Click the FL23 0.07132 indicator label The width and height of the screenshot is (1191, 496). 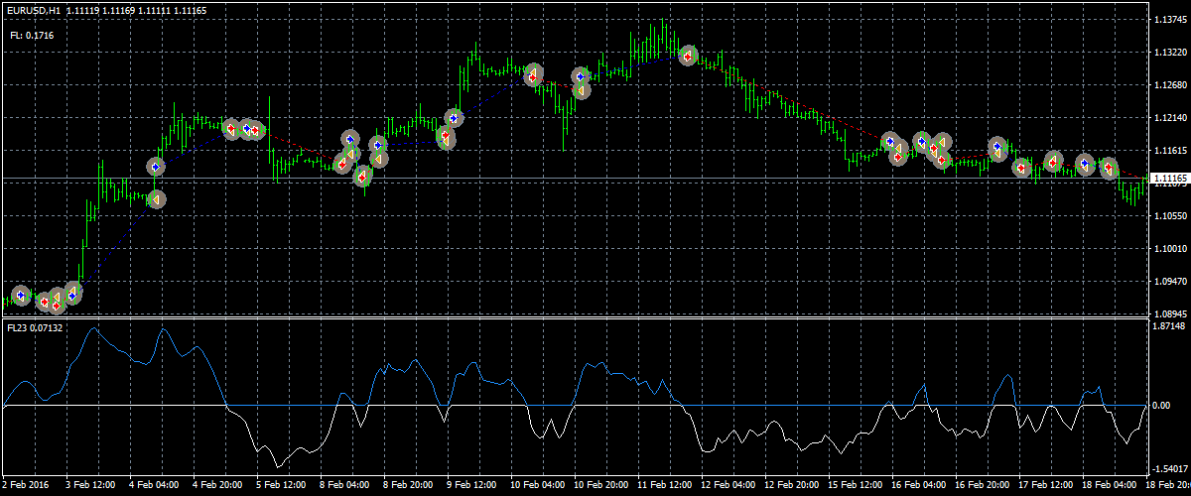(x=34, y=327)
